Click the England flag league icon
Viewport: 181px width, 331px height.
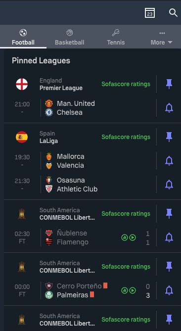(x=22, y=84)
